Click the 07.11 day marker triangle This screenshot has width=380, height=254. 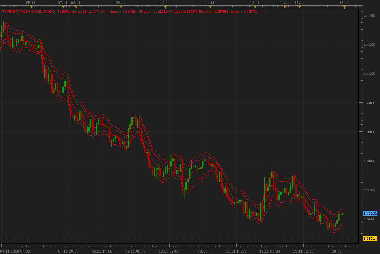click(63, 7)
